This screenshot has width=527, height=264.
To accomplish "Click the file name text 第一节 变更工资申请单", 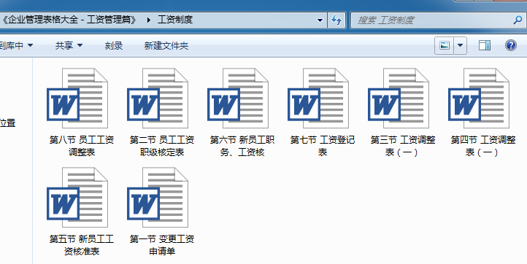I will pyautogui.click(x=162, y=245).
